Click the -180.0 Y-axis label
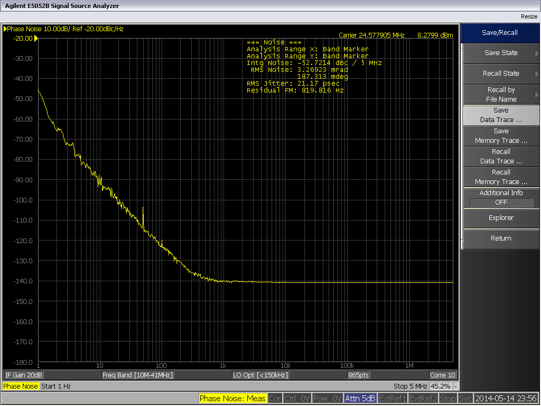The height and width of the screenshot is (406, 541). 23,363
